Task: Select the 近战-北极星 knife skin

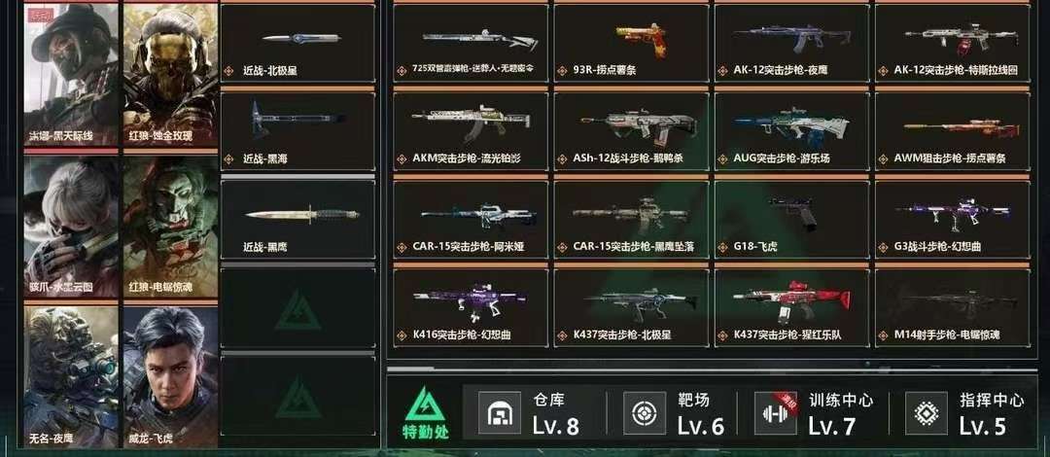Action: coord(297,44)
